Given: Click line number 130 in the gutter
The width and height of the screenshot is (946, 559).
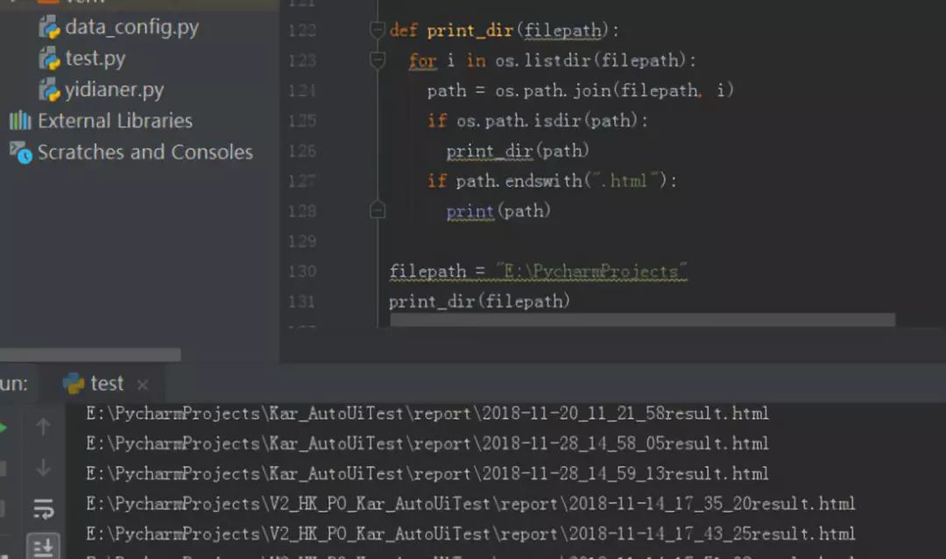Looking at the screenshot, I should (301, 271).
